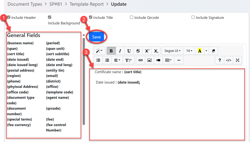Screen dimensions: 250x142
Task: Enable the Include Qrcode checkbox
Action: click(x=132, y=17)
